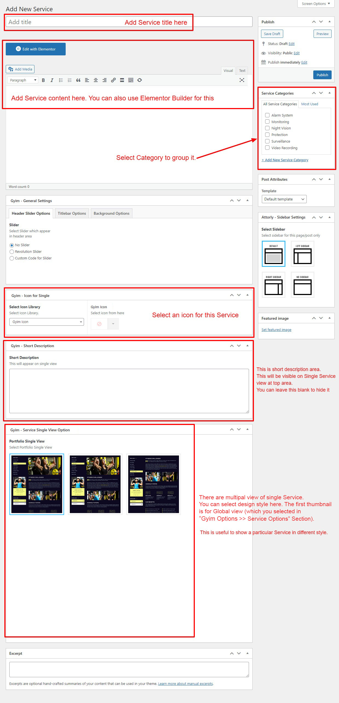Open the fullscreen distraction-free editor icon
339x703 pixels.
click(x=242, y=80)
